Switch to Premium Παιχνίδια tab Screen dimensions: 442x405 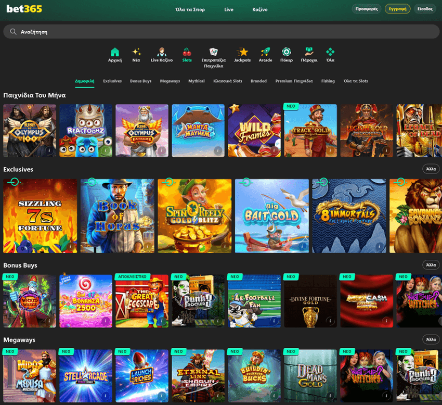coord(294,81)
